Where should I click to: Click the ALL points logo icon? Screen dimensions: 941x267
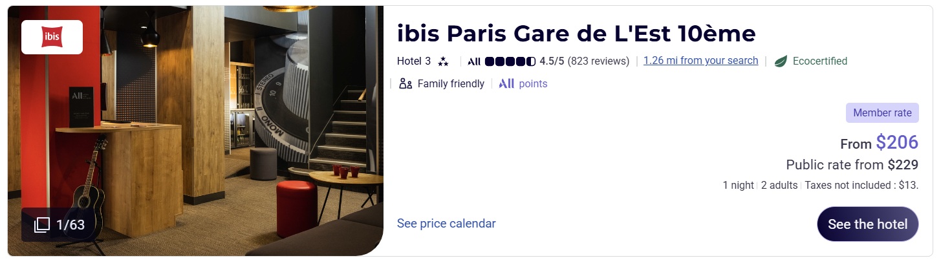pyautogui.click(x=506, y=83)
